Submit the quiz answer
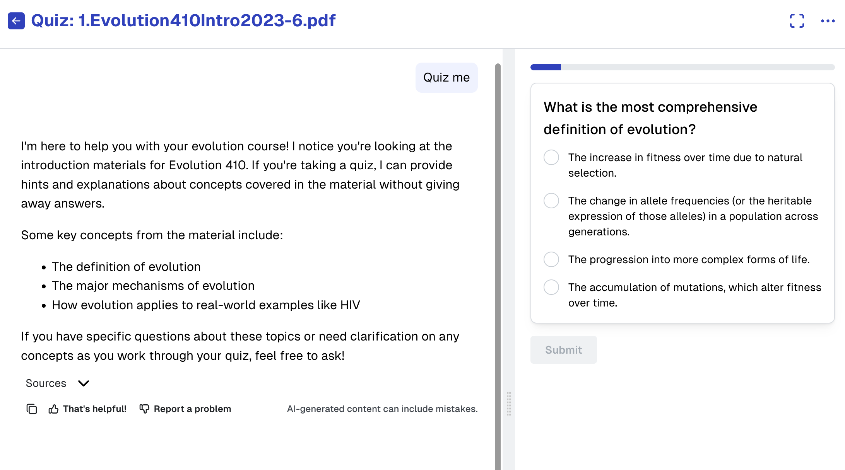The height and width of the screenshot is (470, 845). click(563, 350)
